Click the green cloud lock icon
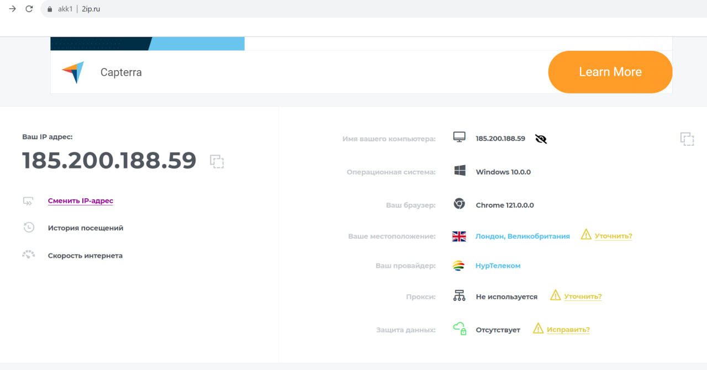The height and width of the screenshot is (370, 707). coord(460,329)
